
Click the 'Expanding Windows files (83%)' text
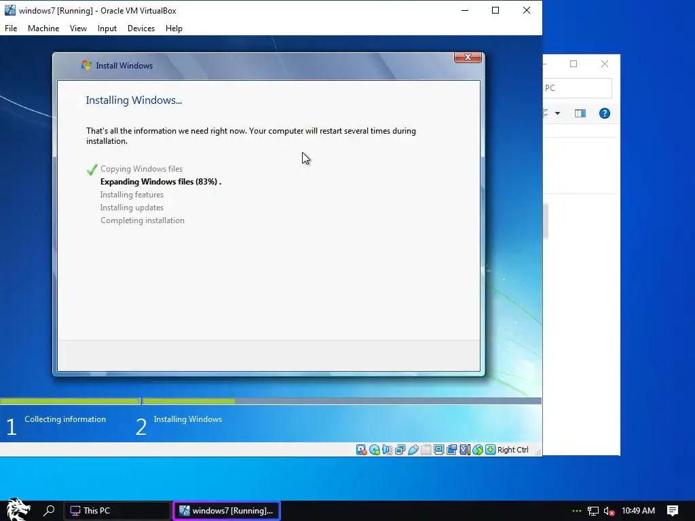(159, 182)
